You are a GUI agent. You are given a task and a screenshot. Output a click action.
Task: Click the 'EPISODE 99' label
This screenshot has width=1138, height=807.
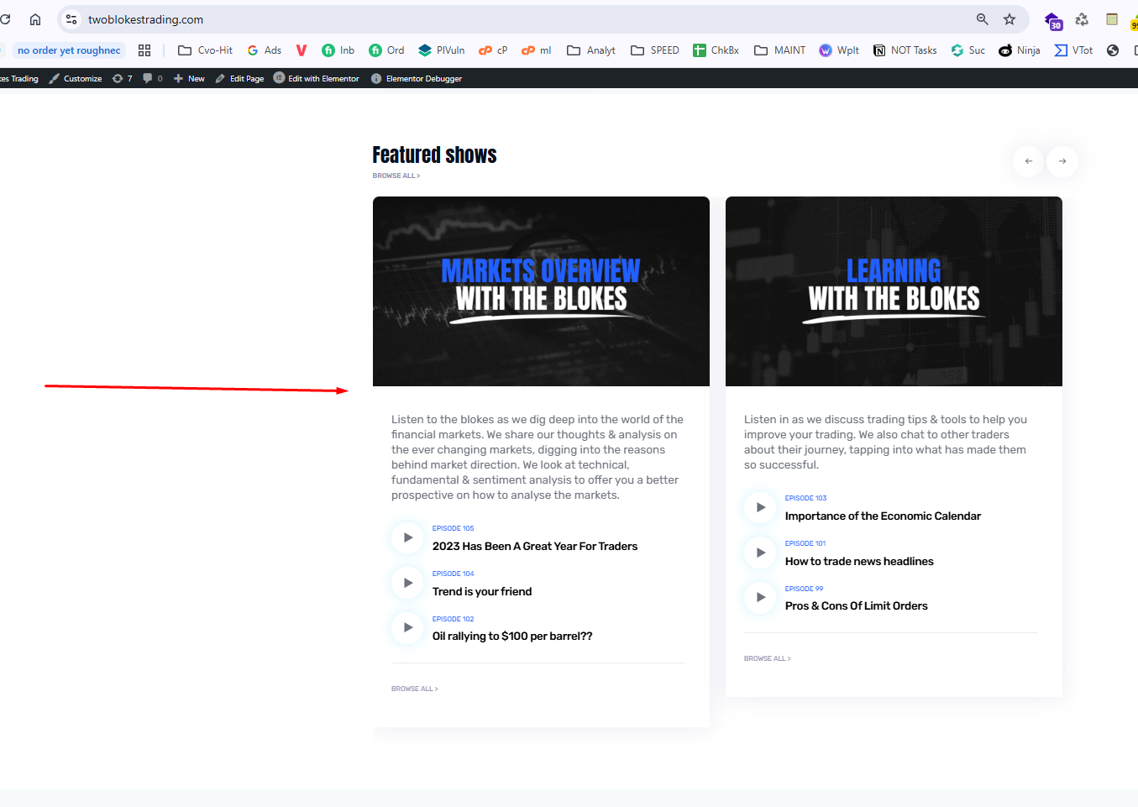pyautogui.click(x=805, y=589)
